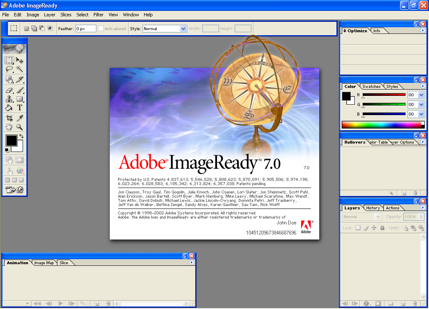Screen dimensions: 429x309
Task: Select the Zoom tool
Action: click(x=19, y=127)
